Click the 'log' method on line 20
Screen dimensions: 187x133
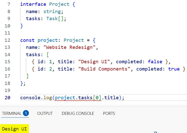click(x=48, y=98)
